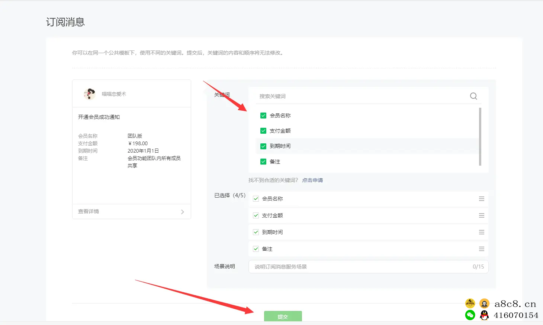
Task: Click the 已选择（4/5）label
Action: tap(230, 195)
